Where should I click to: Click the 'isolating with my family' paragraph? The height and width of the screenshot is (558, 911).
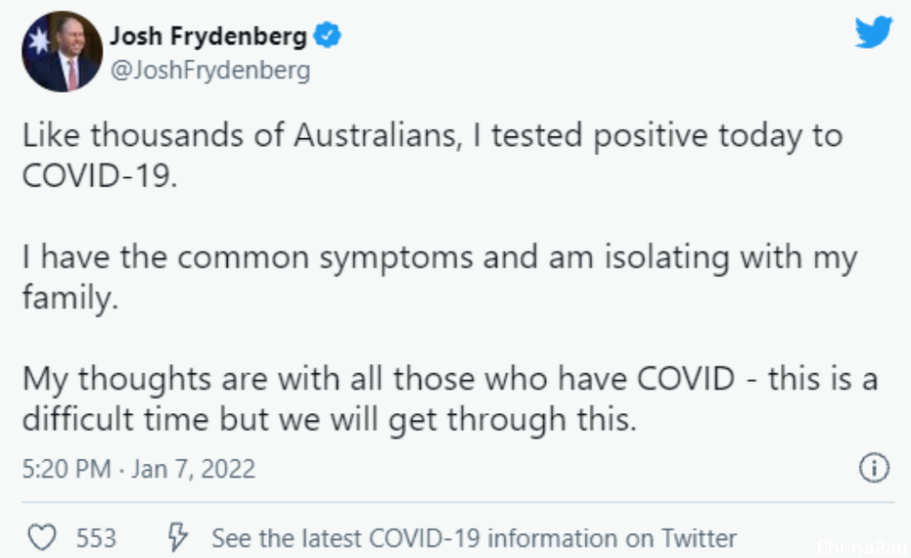(x=439, y=277)
